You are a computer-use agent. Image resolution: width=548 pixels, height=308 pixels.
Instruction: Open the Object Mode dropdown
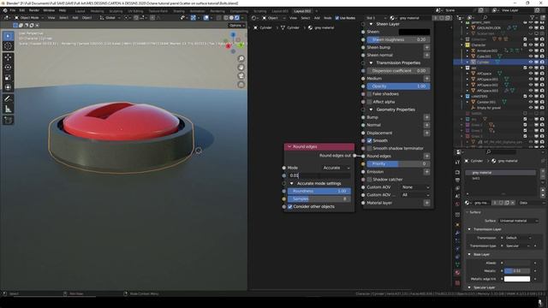[x=29, y=18]
